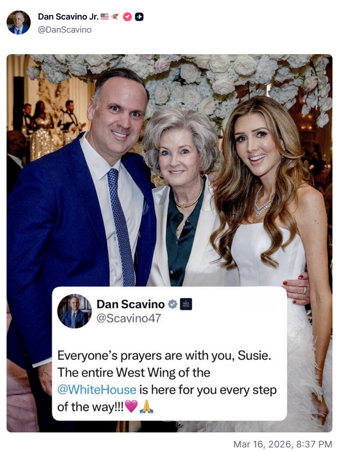Click the man's blue patterned tie in photo
339x452 pixels.
121,227
